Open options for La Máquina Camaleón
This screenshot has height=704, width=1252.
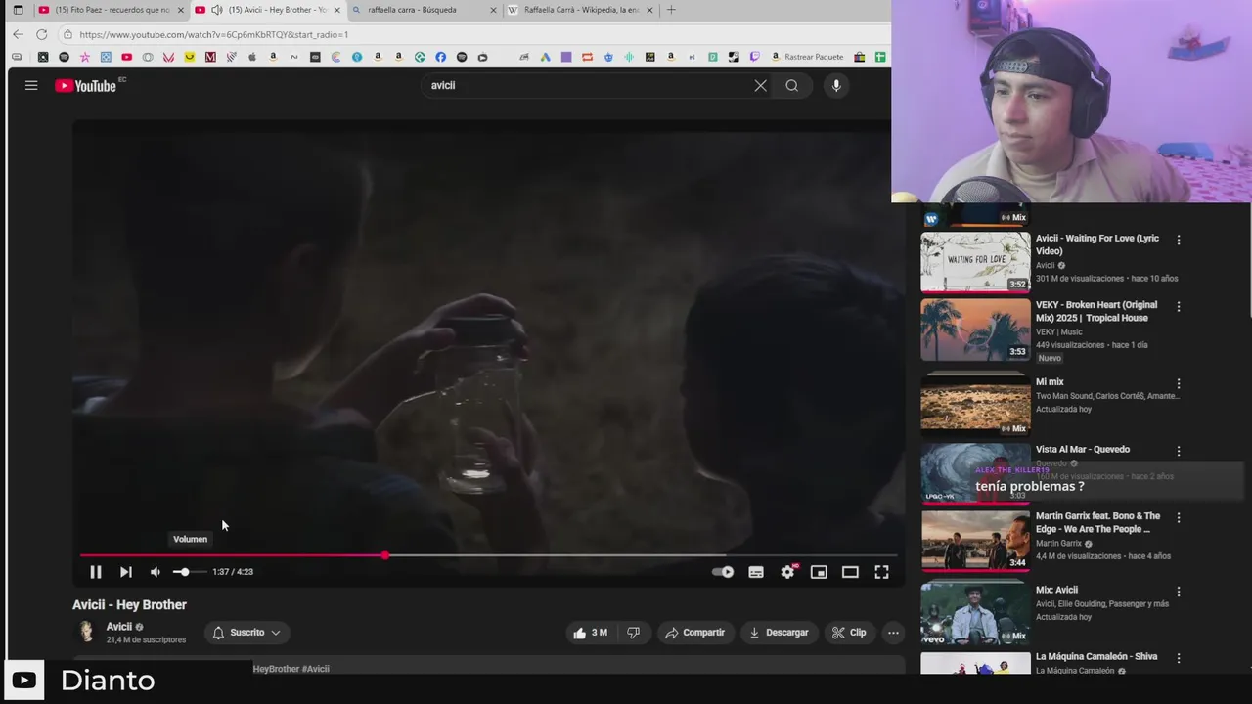coord(1179,658)
